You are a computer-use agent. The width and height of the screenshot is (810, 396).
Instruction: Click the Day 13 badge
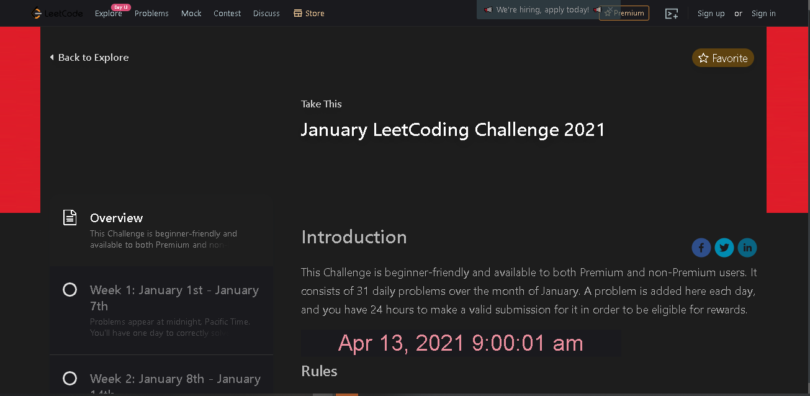pos(120,7)
